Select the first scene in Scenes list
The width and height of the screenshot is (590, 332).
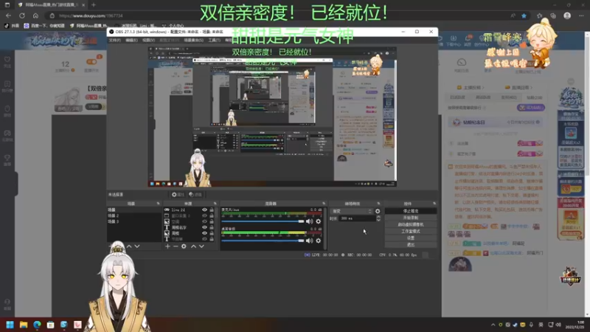[134, 210]
